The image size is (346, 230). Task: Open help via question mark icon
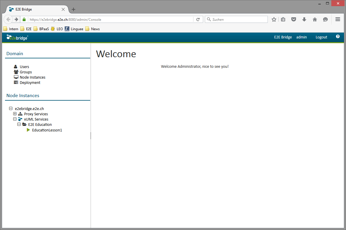[x=337, y=36]
